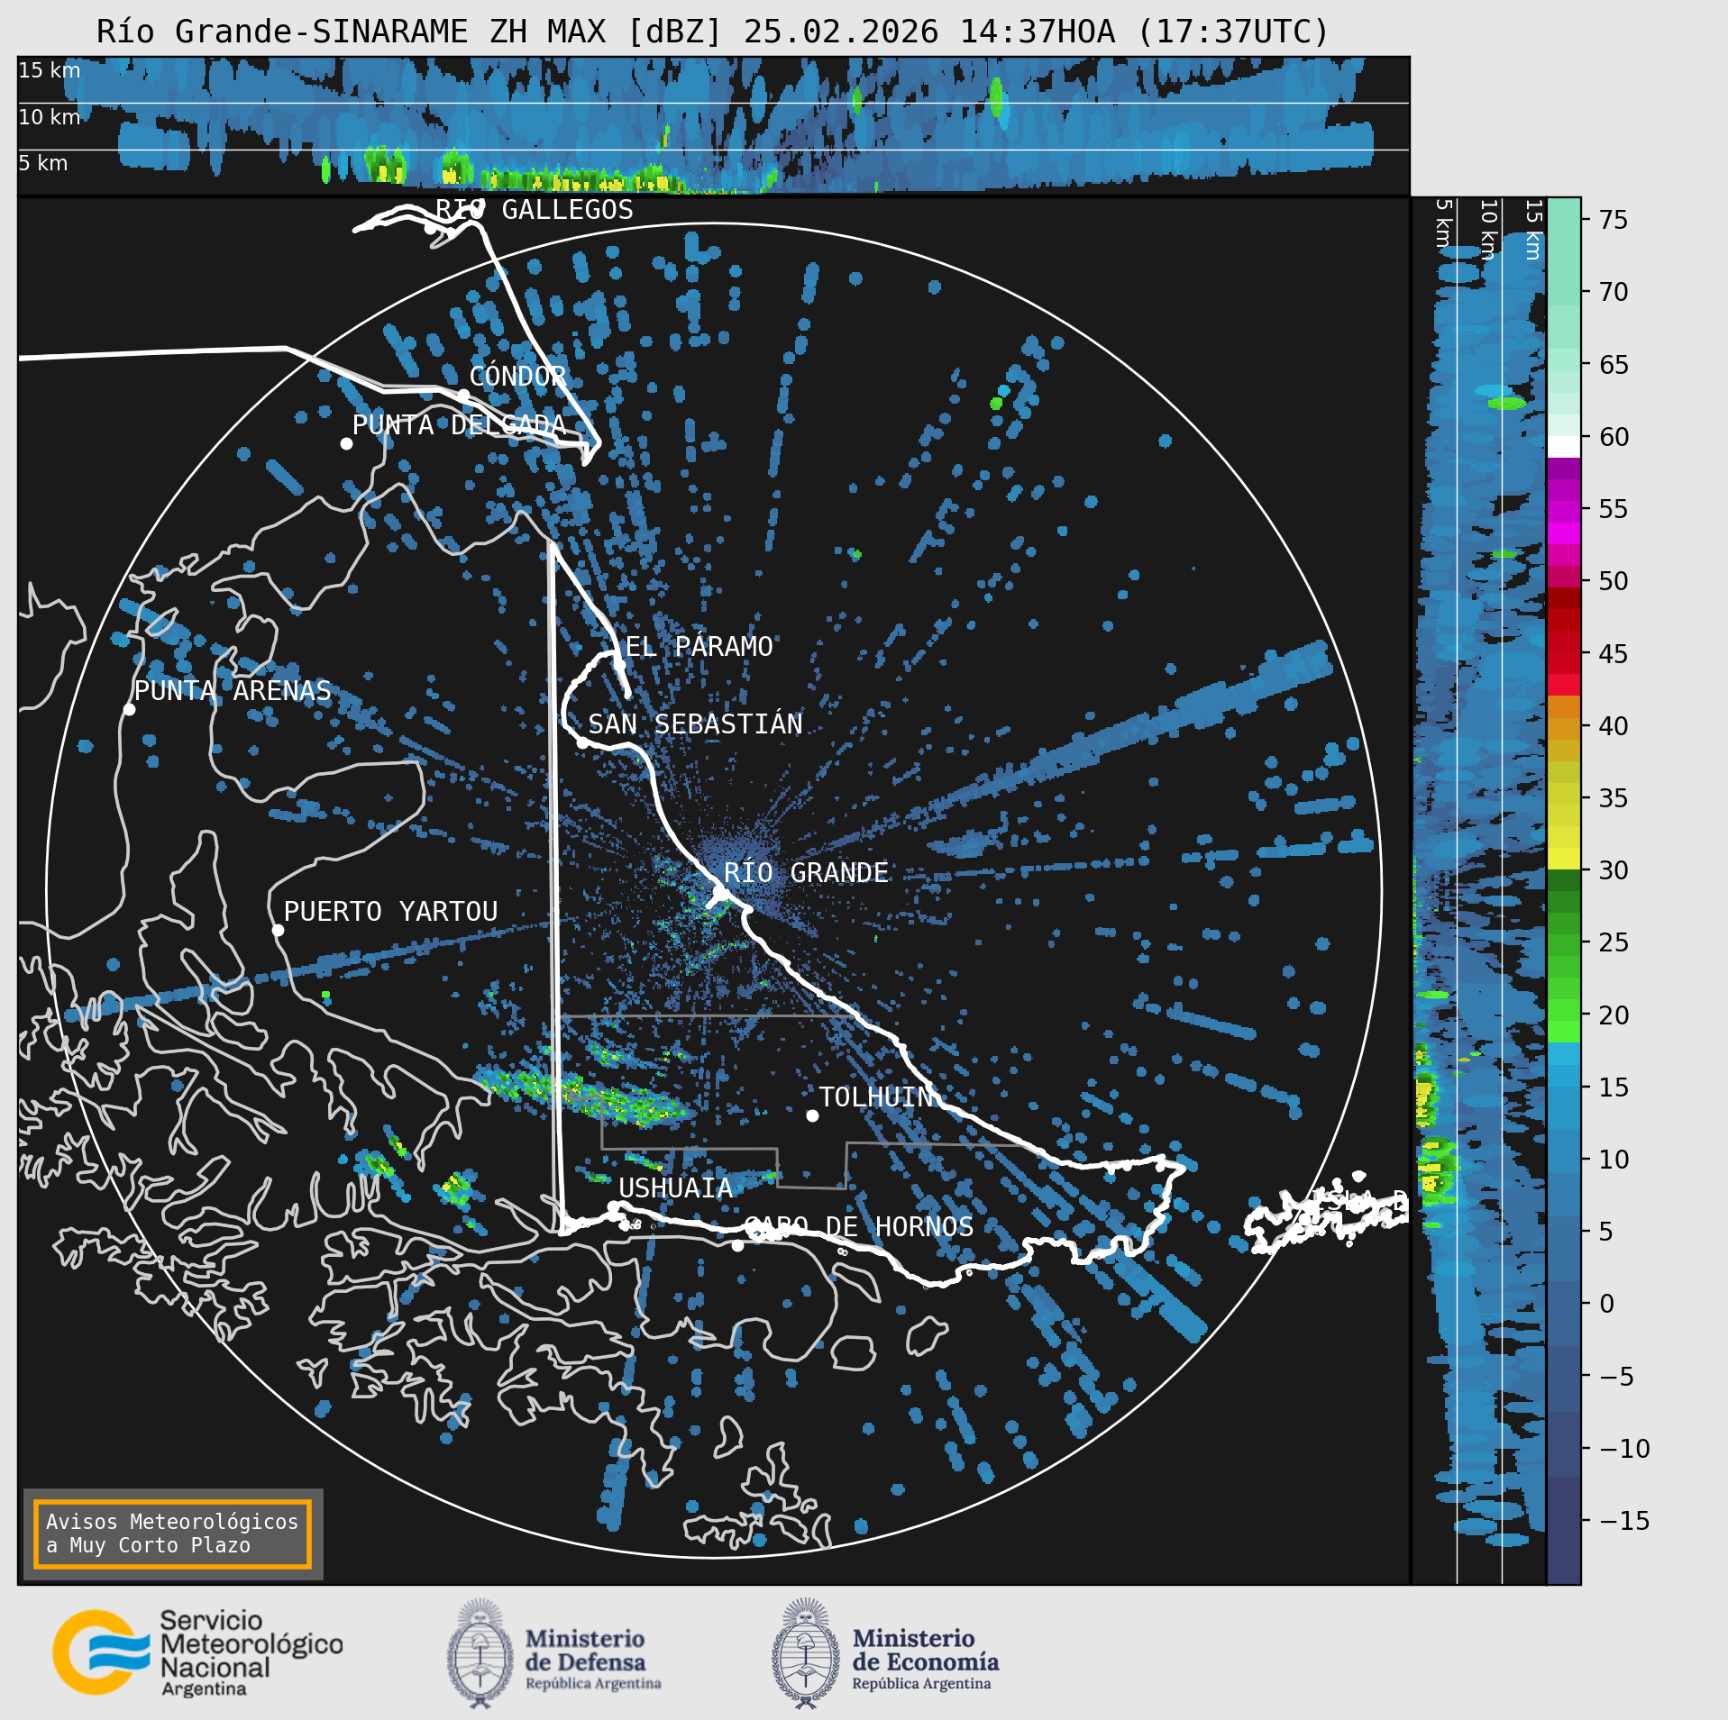This screenshot has width=1728, height=1720.
Task: Select the EL PÁRAMO label
Action: click(x=699, y=647)
